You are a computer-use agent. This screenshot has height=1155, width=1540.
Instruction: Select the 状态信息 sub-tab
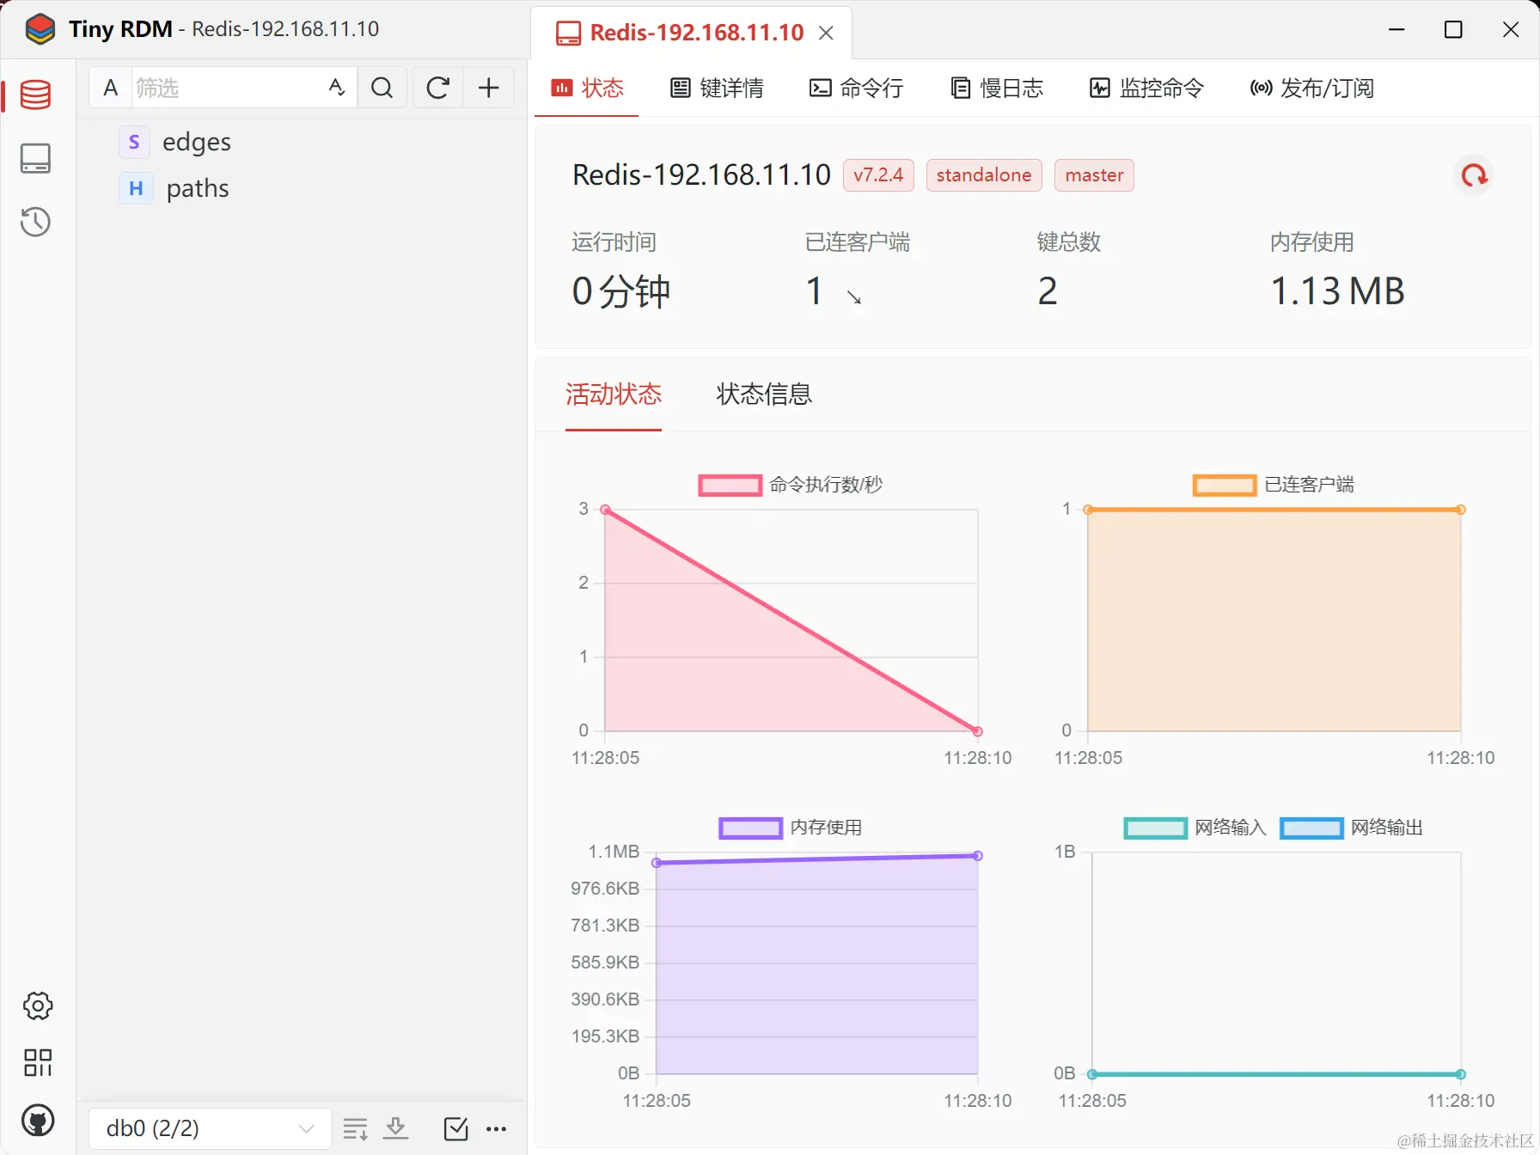tap(764, 394)
